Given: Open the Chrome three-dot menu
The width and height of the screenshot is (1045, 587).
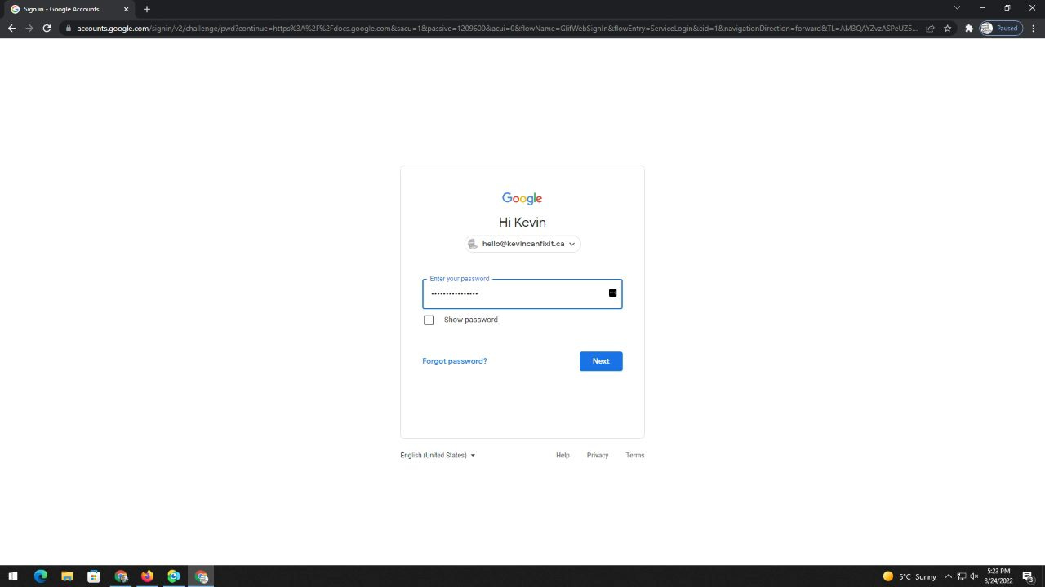Looking at the screenshot, I should click(x=1034, y=28).
